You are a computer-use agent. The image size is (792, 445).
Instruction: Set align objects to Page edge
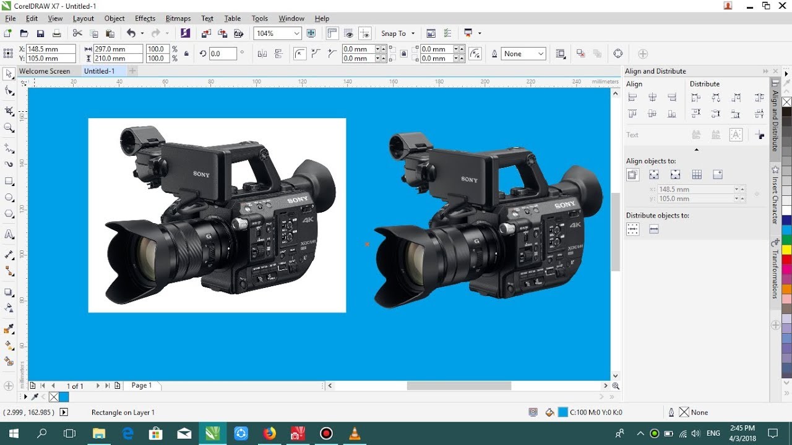pos(654,175)
